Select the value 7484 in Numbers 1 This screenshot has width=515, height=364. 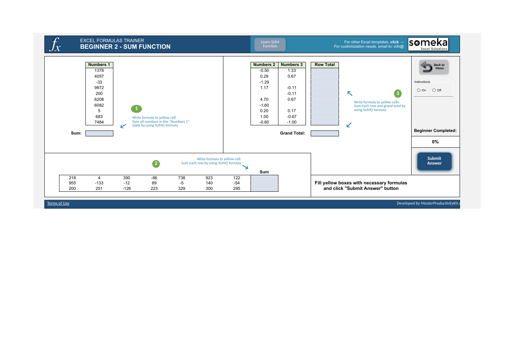tap(99, 122)
